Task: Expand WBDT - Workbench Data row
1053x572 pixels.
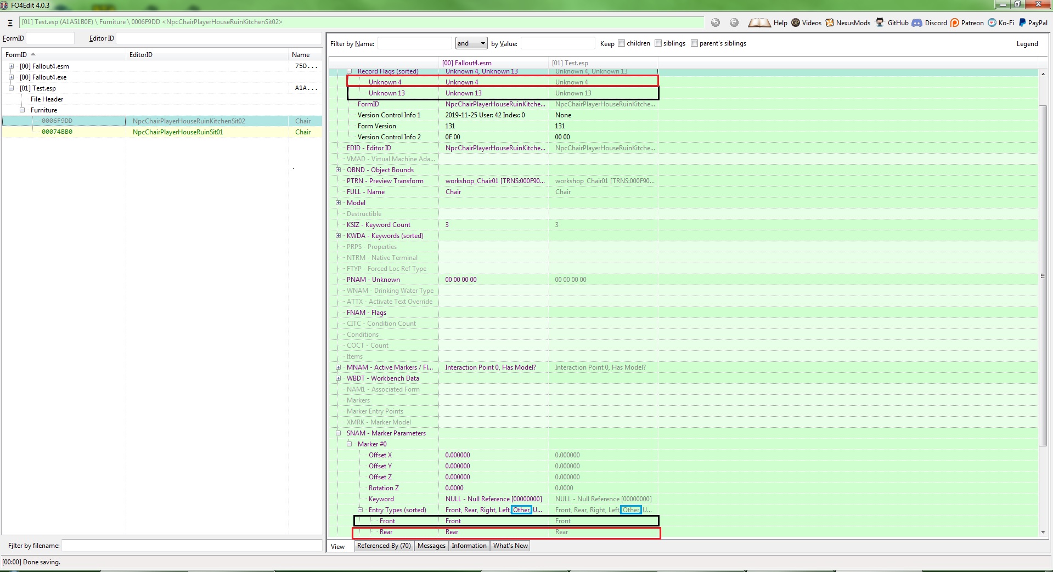Action: point(338,378)
